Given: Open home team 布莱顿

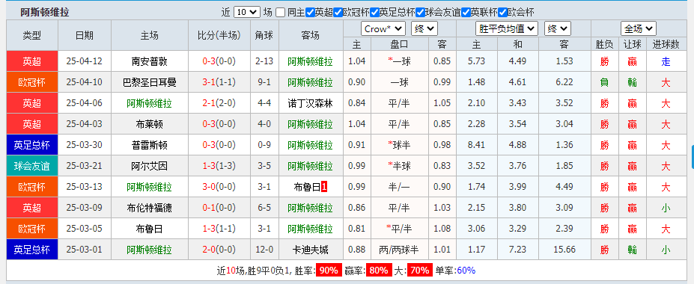Looking at the screenshot, I should click(x=149, y=124).
